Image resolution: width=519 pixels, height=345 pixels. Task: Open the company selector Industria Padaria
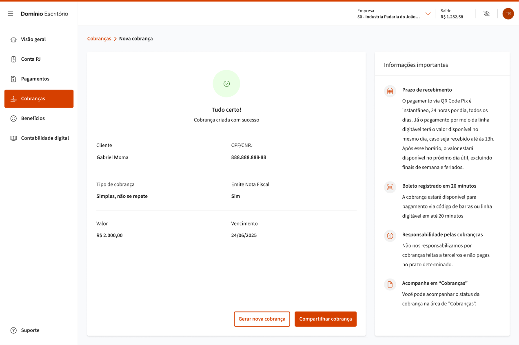pyautogui.click(x=388, y=17)
